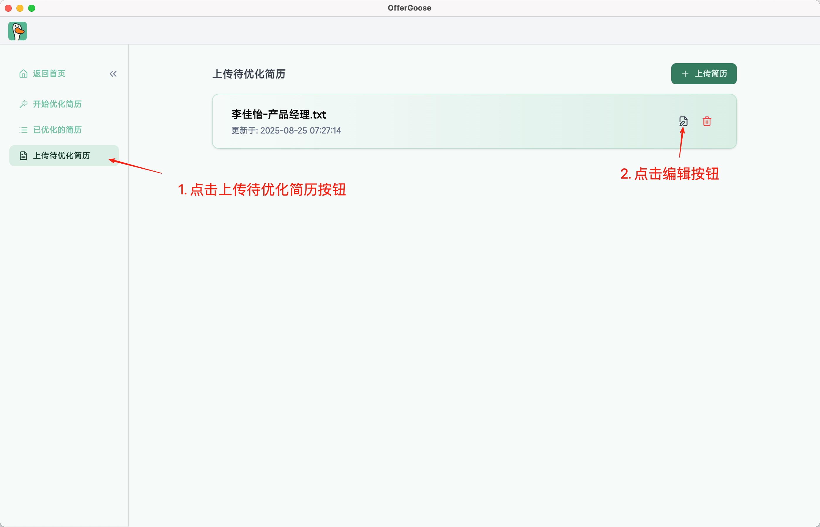Click the plus icon in the 上传简历 button
Screen dimensions: 820x527
click(685, 74)
